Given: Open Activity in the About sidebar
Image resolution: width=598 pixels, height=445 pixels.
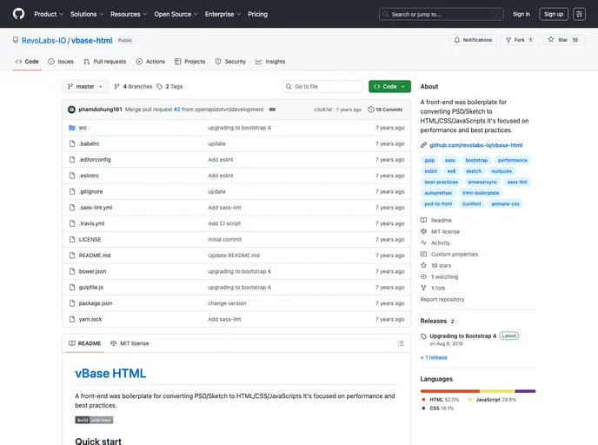Looking at the screenshot, I should [x=435, y=242].
